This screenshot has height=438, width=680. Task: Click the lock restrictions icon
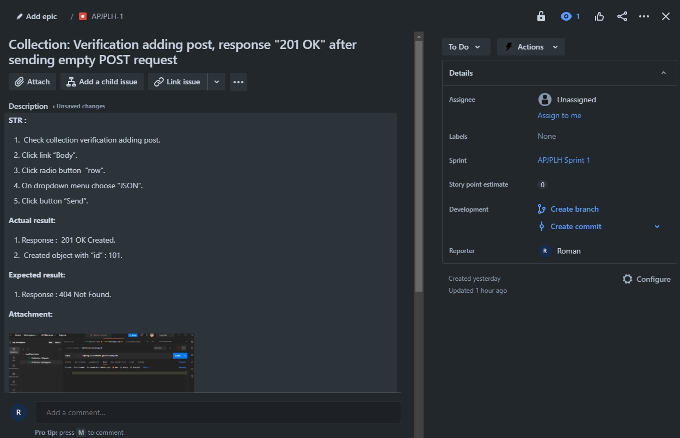point(541,16)
